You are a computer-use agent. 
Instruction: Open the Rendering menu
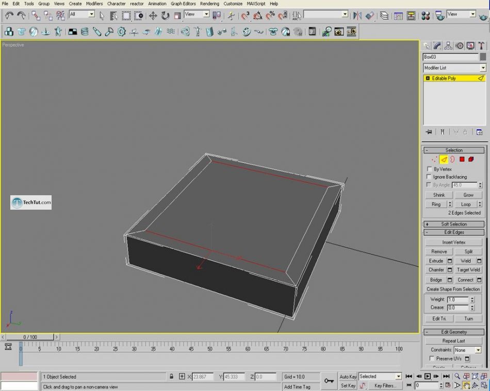click(209, 4)
